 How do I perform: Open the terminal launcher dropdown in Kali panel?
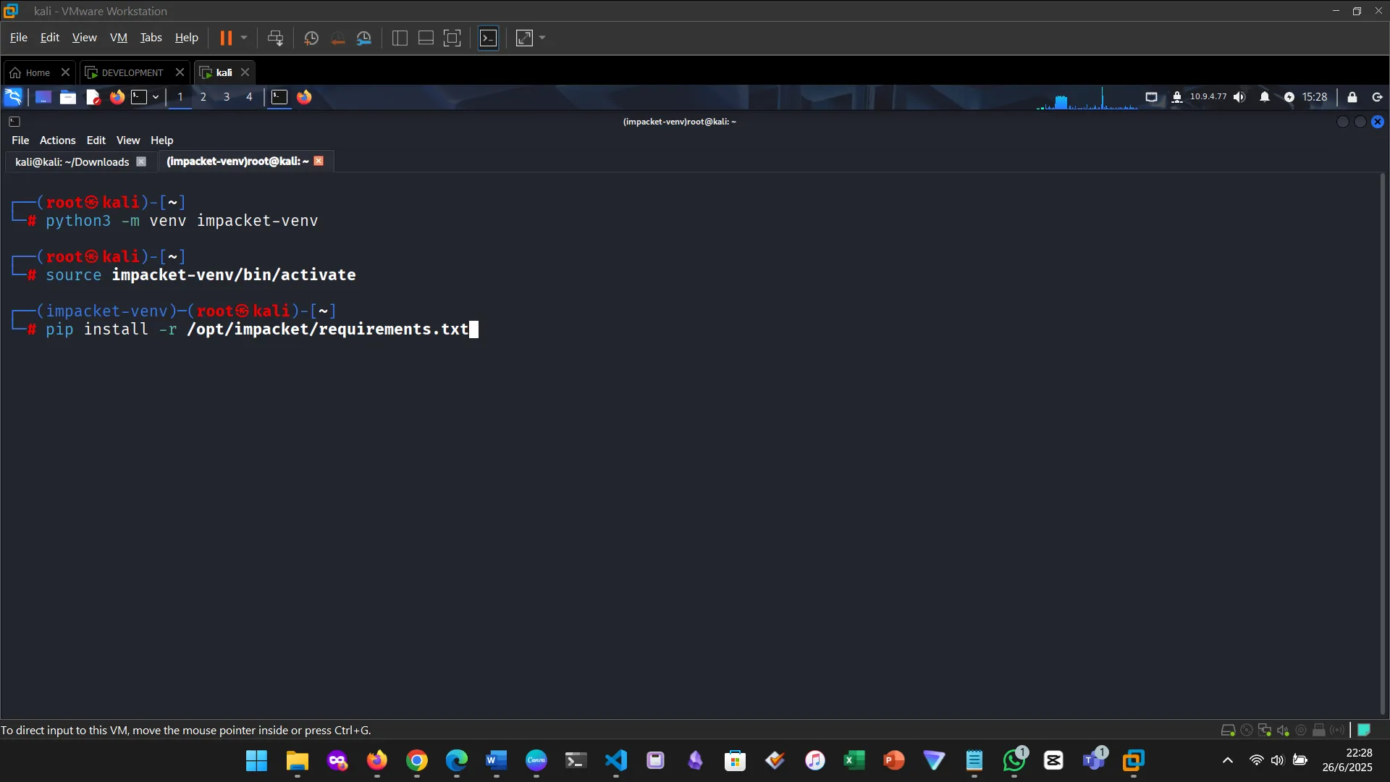tap(155, 97)
